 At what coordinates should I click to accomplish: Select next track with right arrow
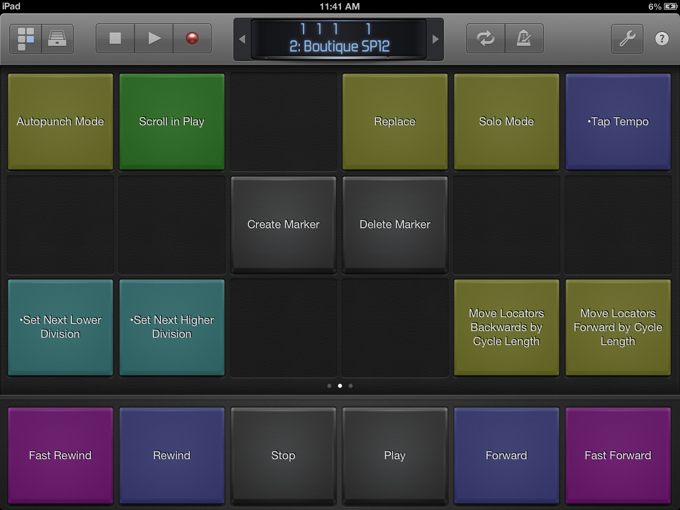click(435, 40)
